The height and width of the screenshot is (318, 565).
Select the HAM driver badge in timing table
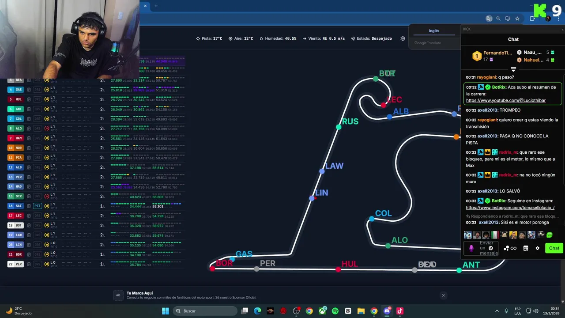coord(15,138)
